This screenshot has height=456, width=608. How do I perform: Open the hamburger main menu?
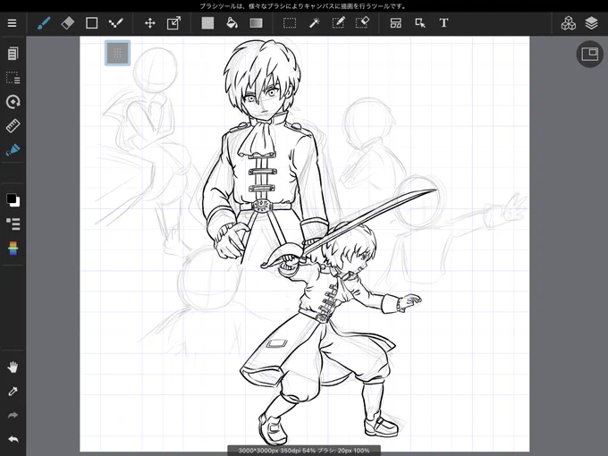[x=12, y=23]
